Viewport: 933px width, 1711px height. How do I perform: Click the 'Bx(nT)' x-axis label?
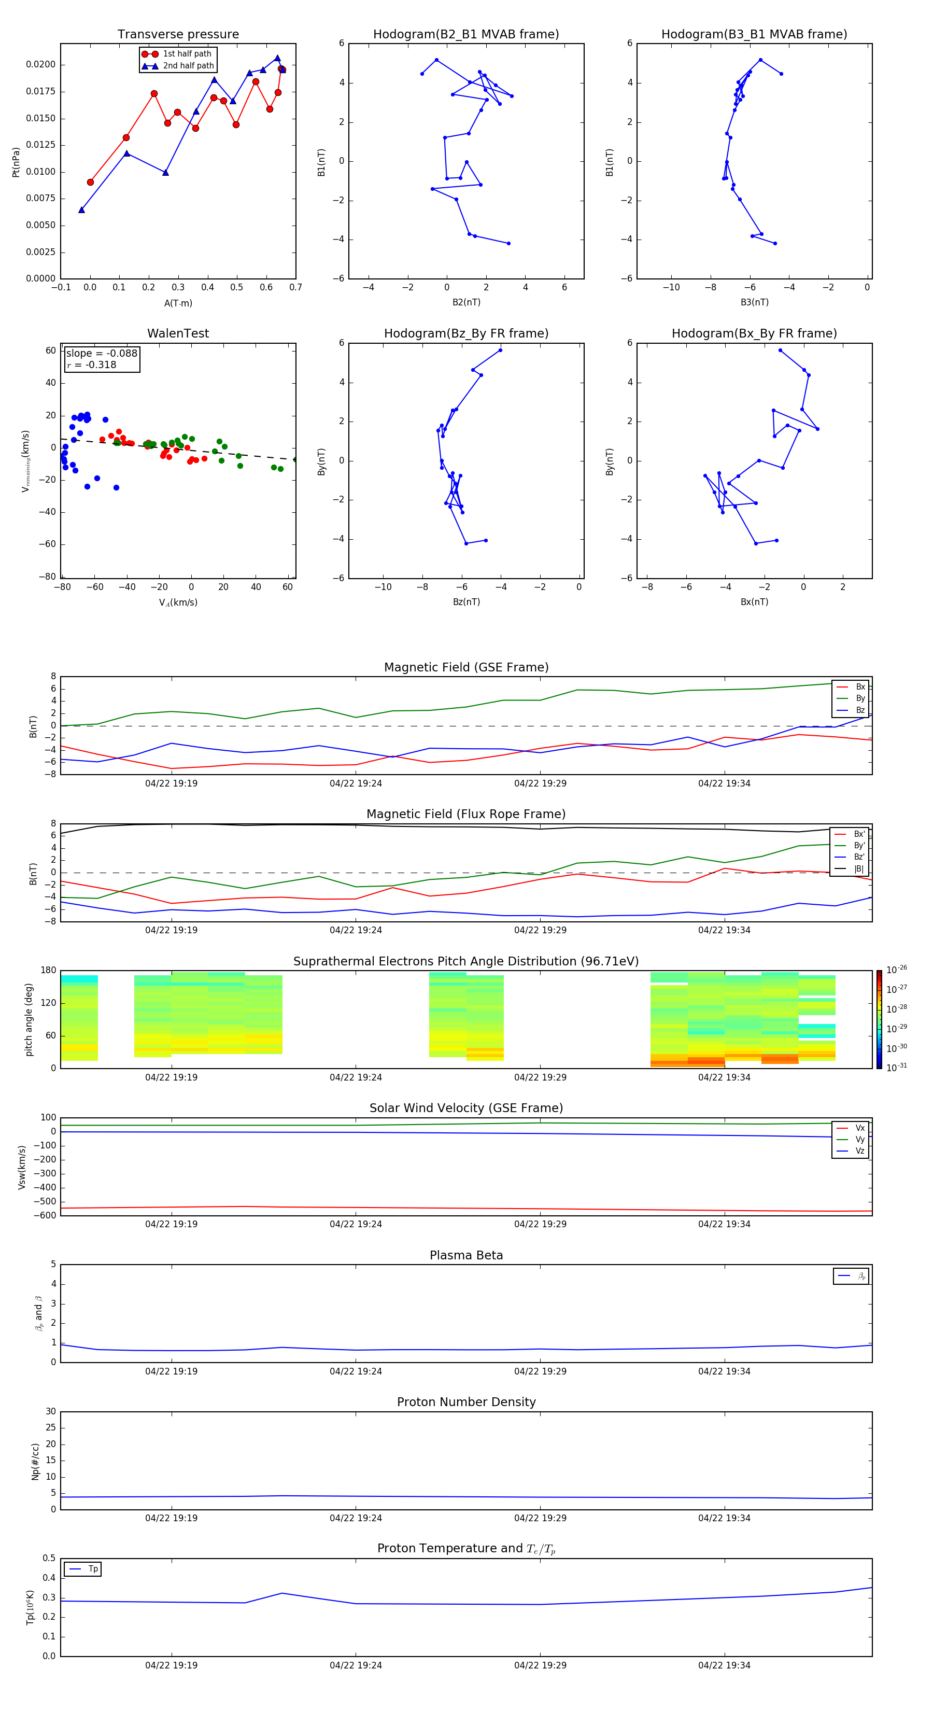click(x=754, y=602)
